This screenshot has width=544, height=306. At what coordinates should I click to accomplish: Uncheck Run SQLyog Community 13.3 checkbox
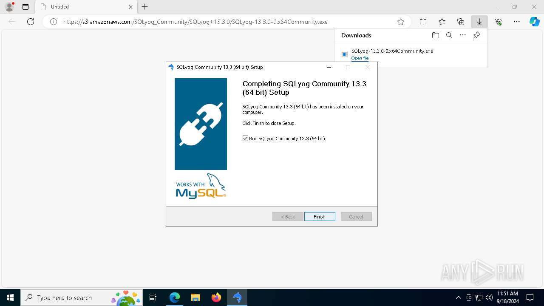tap(245, 139)
